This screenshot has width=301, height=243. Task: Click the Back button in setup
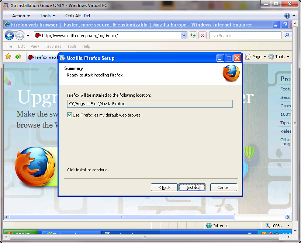click(164, 187)
